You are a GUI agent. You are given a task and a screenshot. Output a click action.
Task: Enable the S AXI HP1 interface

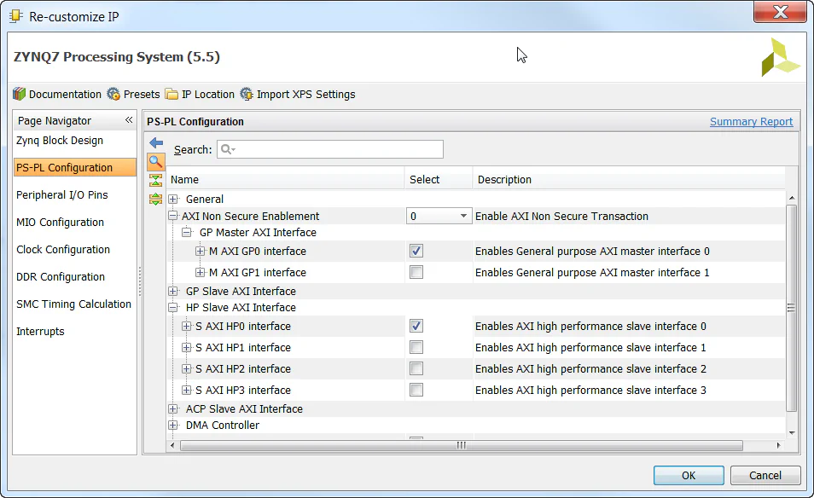click(416, 347)
